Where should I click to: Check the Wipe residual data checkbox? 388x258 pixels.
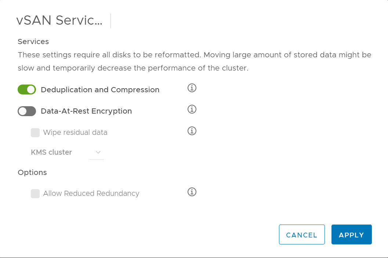click(35, 133)
